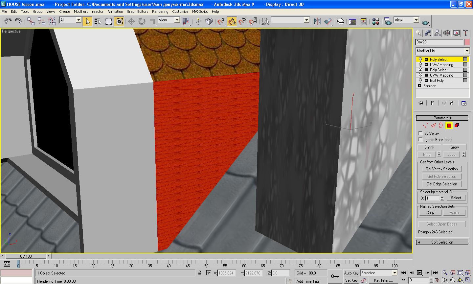Image resolution: width=473 pixels, height=284 pixels.
Task: Click the Quick Render teapot icon
Action: tap(425, 22)
